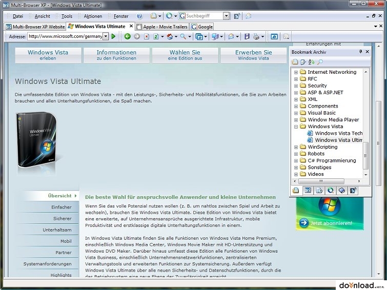Switch to the blue book tab at panel bottom
This screenshot has width=387, height=290.
(342, 190)
